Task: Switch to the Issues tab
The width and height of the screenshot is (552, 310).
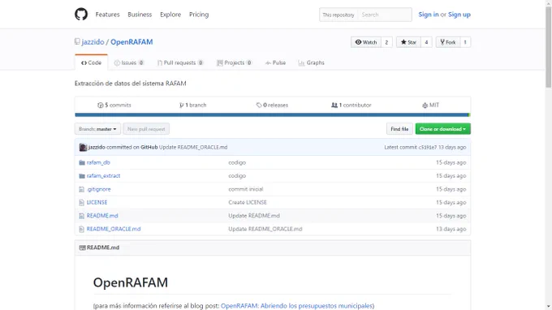Action: [129, 62]
